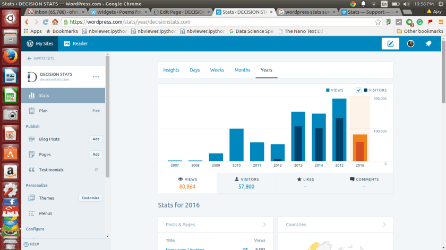Click the volume icon in system tray
The width and height of the screenshot is (446, 250).
(406, 4)
